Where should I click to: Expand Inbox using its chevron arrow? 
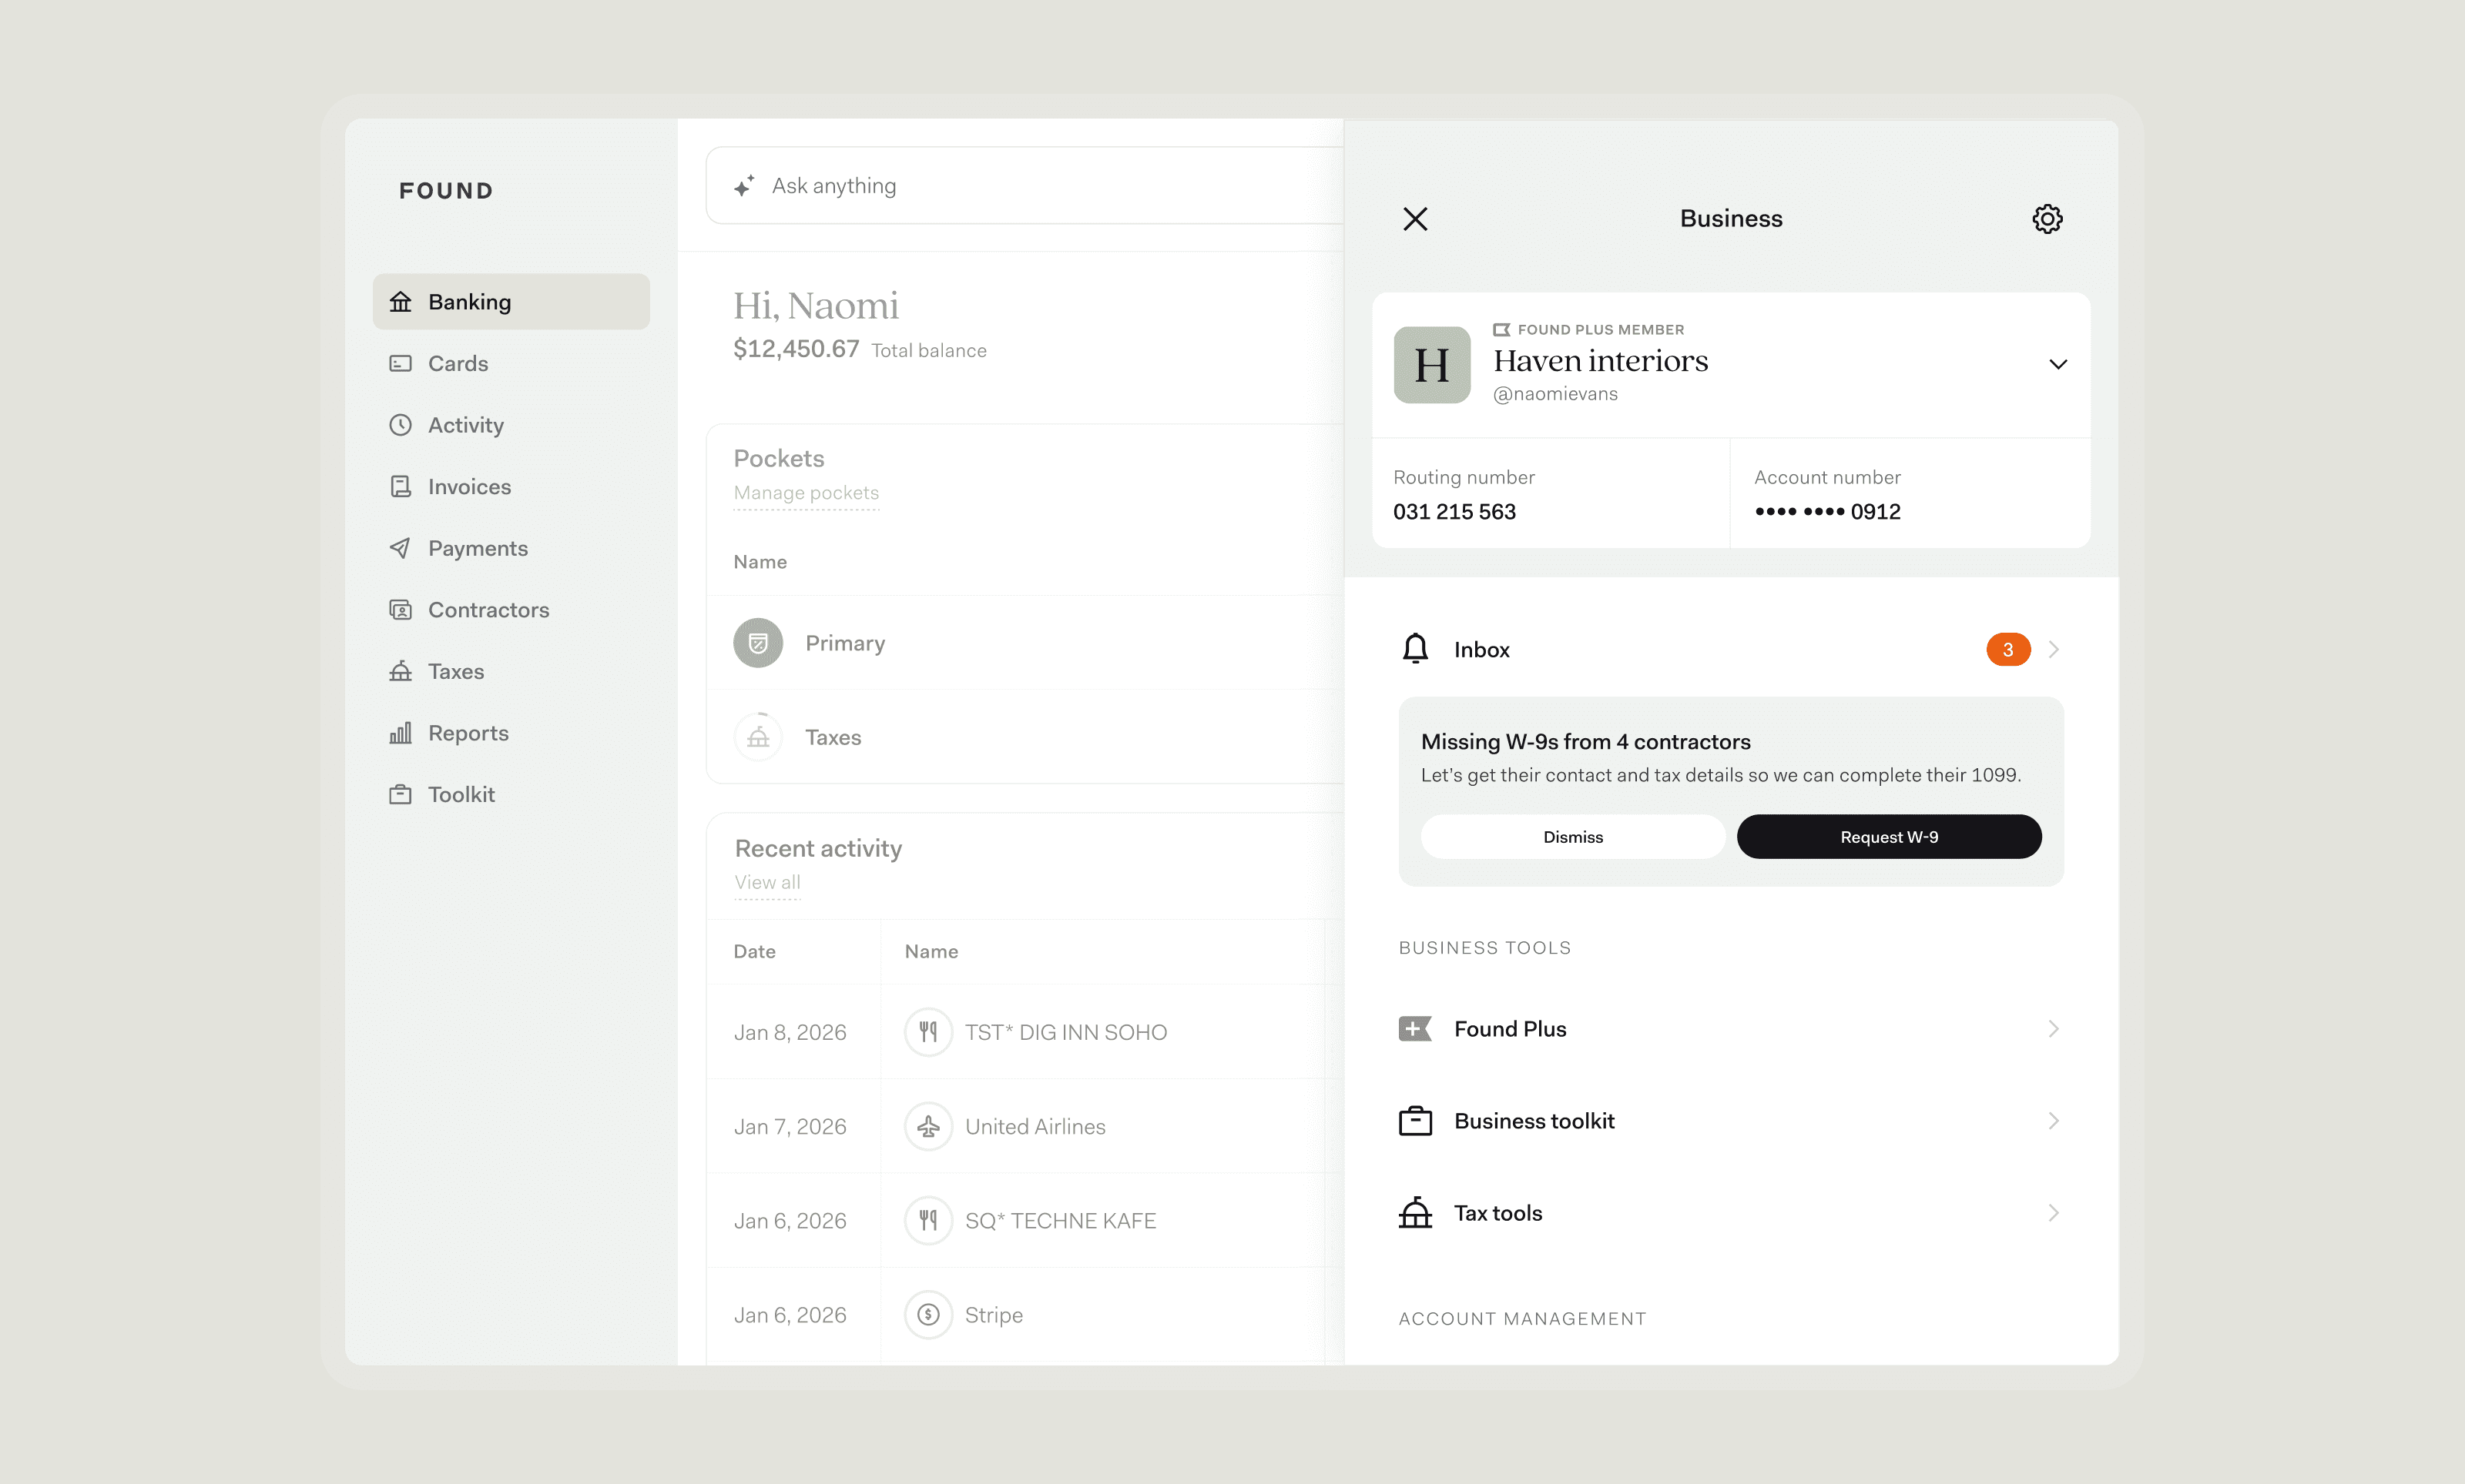2053,650
